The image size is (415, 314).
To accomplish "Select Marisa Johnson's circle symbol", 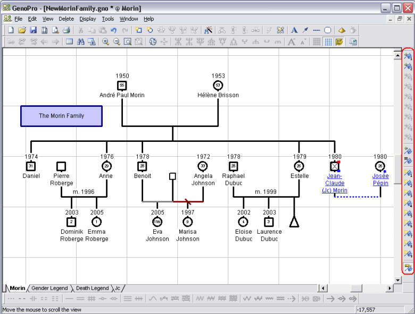I will pos(187,222).
